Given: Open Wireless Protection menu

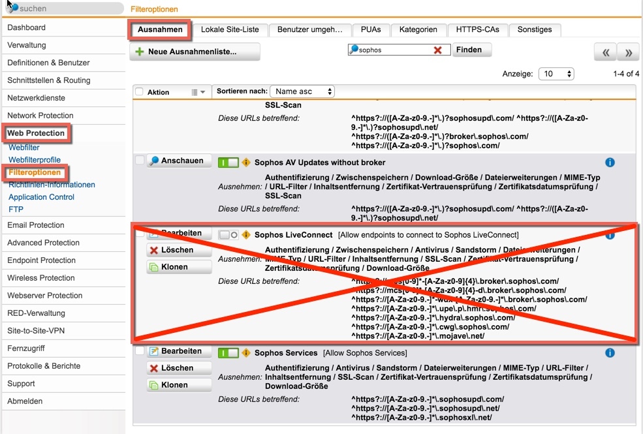Looking at the screenshot, I should click(63, 278).
